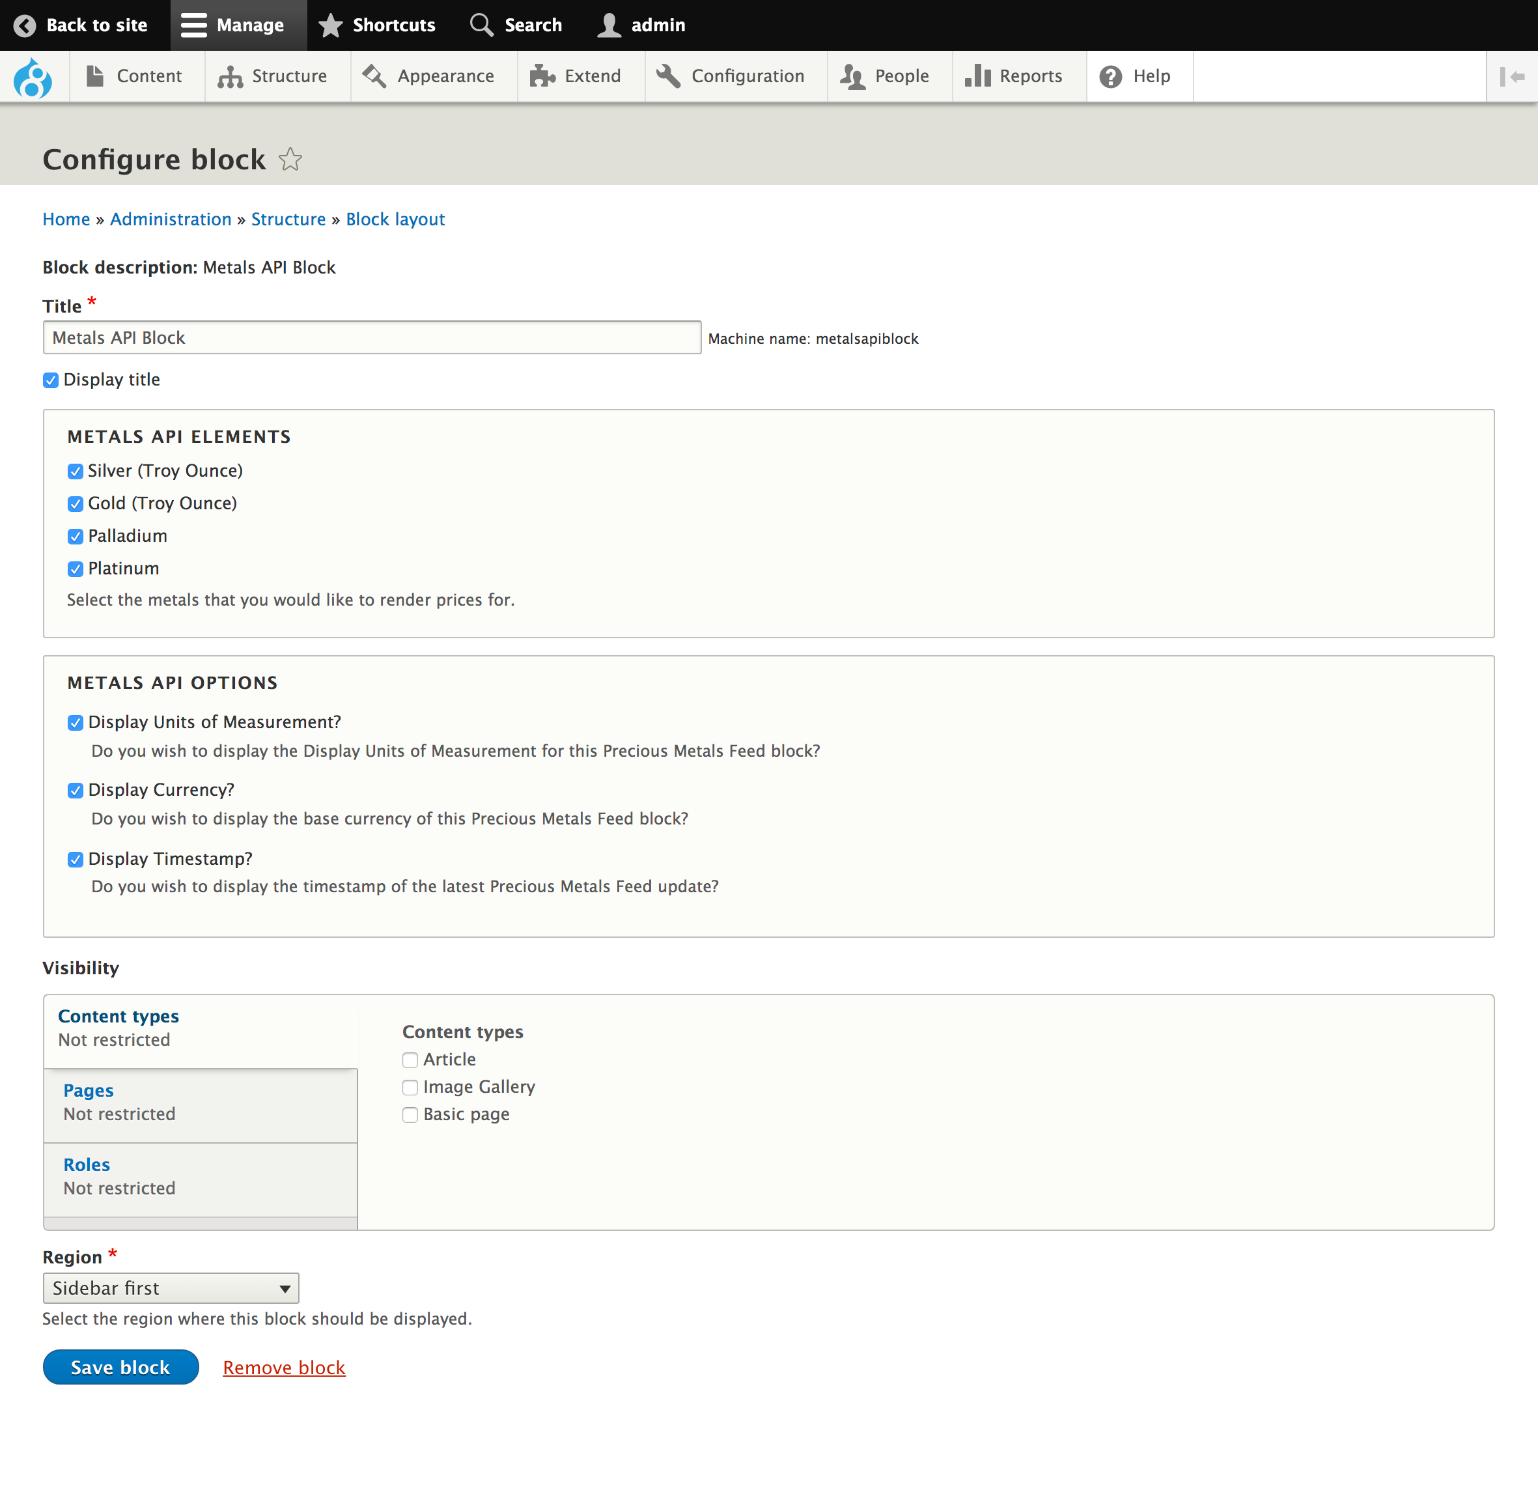Click the Save block button

120,1367
